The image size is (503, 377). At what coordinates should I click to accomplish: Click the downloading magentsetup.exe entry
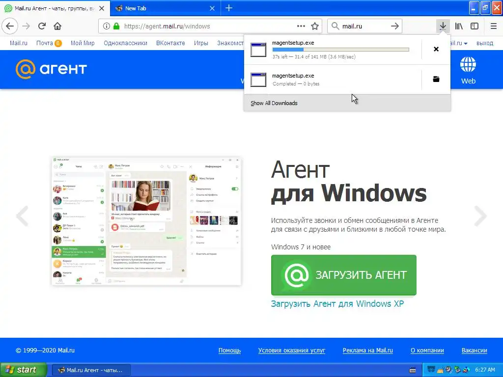[333, 50]
